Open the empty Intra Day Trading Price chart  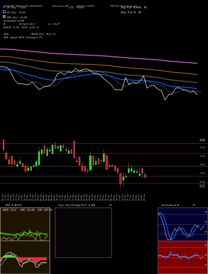(83, 232)
